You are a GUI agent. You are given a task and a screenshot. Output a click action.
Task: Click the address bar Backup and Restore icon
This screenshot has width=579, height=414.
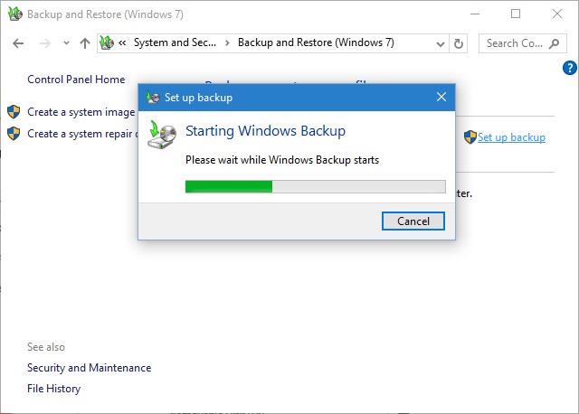tap(107, 42)
